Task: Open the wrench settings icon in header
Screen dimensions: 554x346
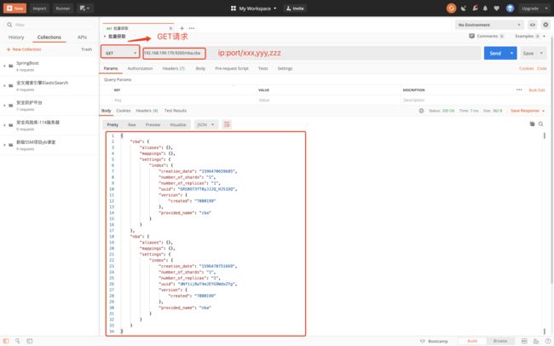Action: pos(475,9)
